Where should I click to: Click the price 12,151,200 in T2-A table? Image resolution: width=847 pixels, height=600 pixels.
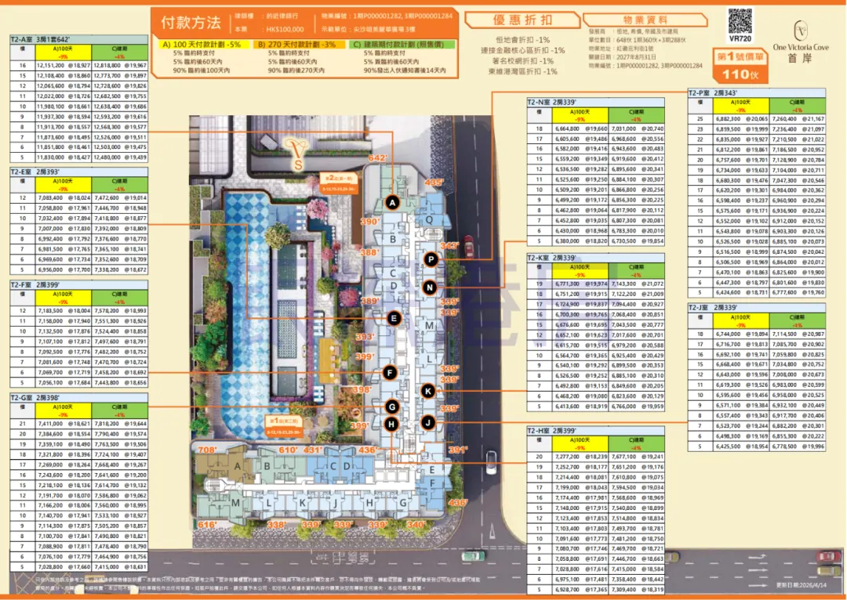[x=50, y=65]
